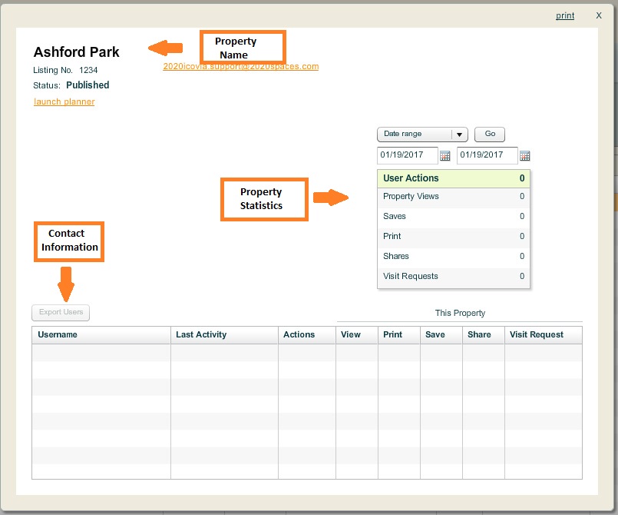The height and width of the screenshot is (515, 618).
Task: Select the Property Views statistics row
Action: [453, 197]
